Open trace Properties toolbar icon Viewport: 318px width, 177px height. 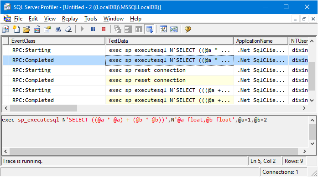[47, 29]
